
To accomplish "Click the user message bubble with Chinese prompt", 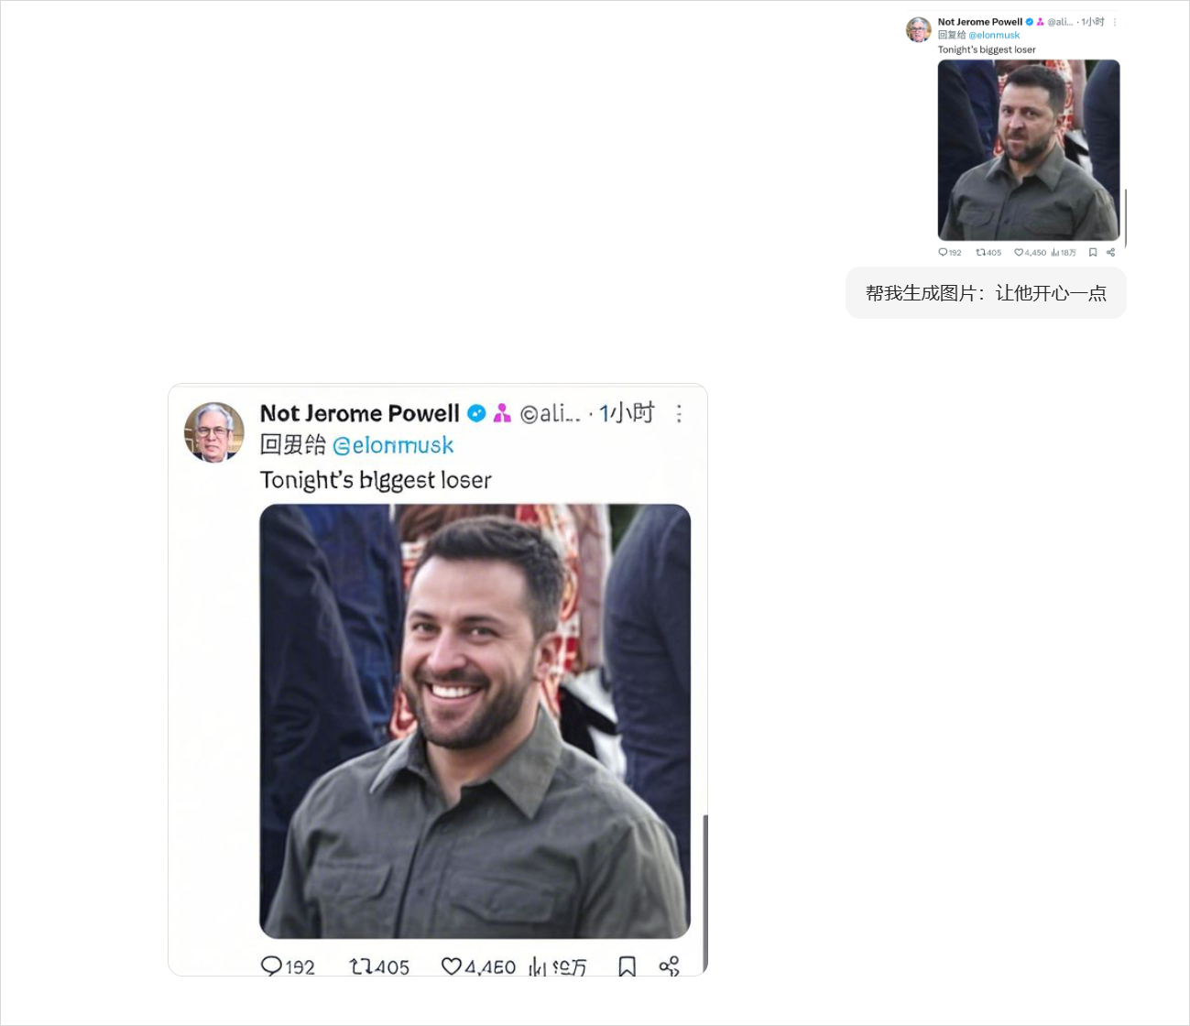I will pos(986,293).
